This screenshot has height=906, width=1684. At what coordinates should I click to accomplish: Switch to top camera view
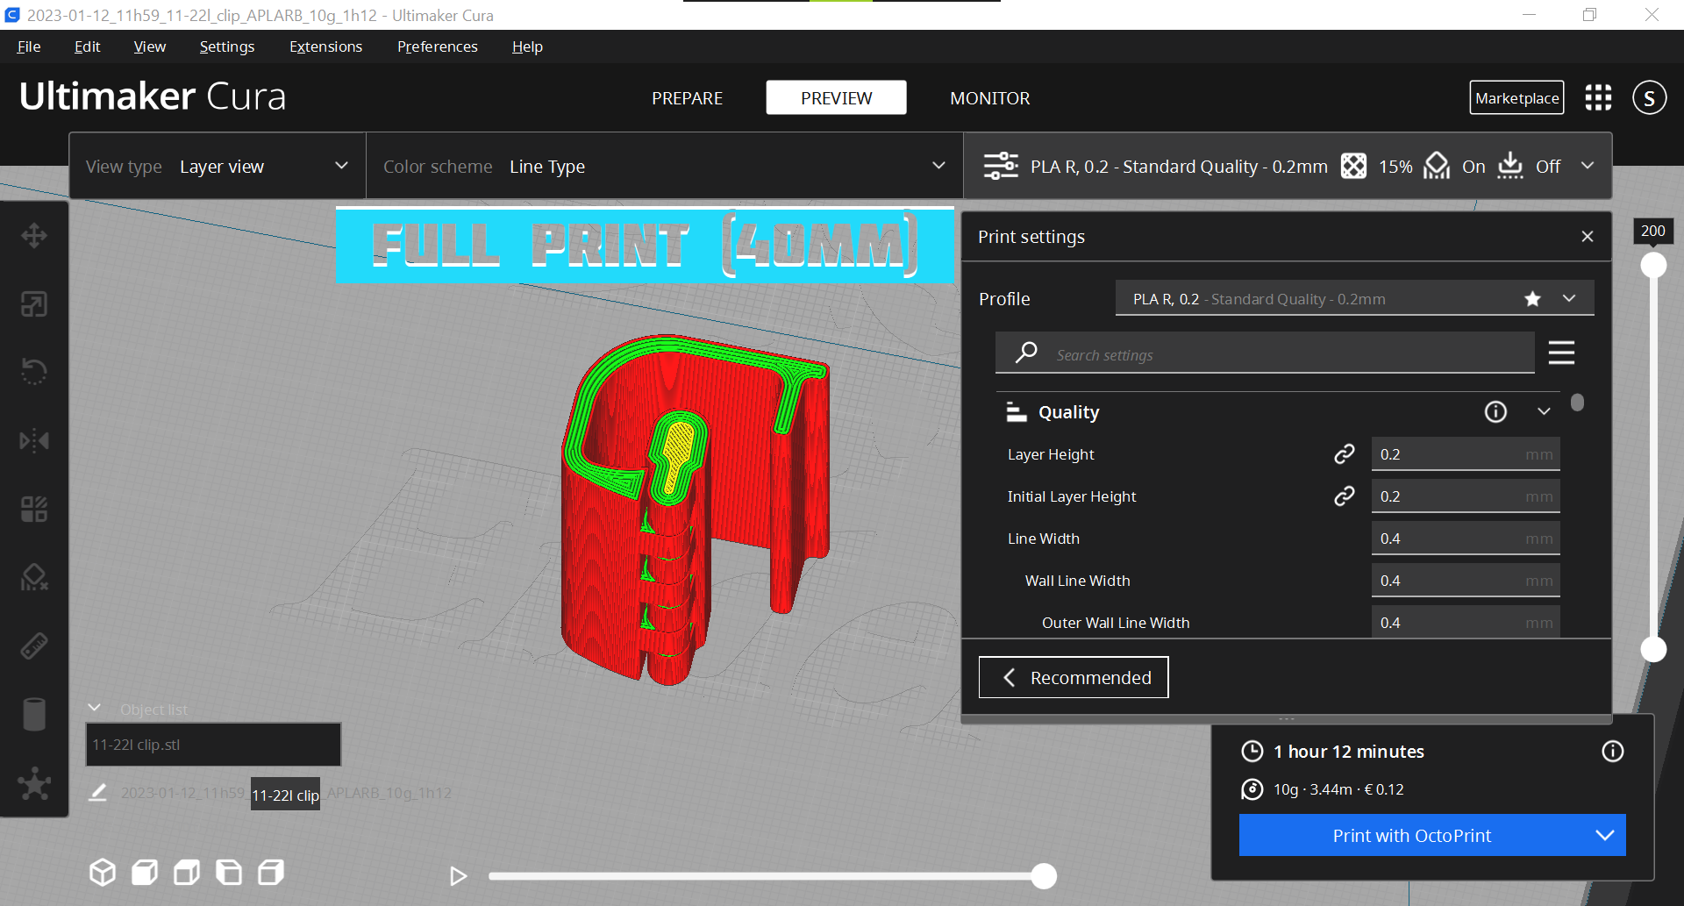187,873
